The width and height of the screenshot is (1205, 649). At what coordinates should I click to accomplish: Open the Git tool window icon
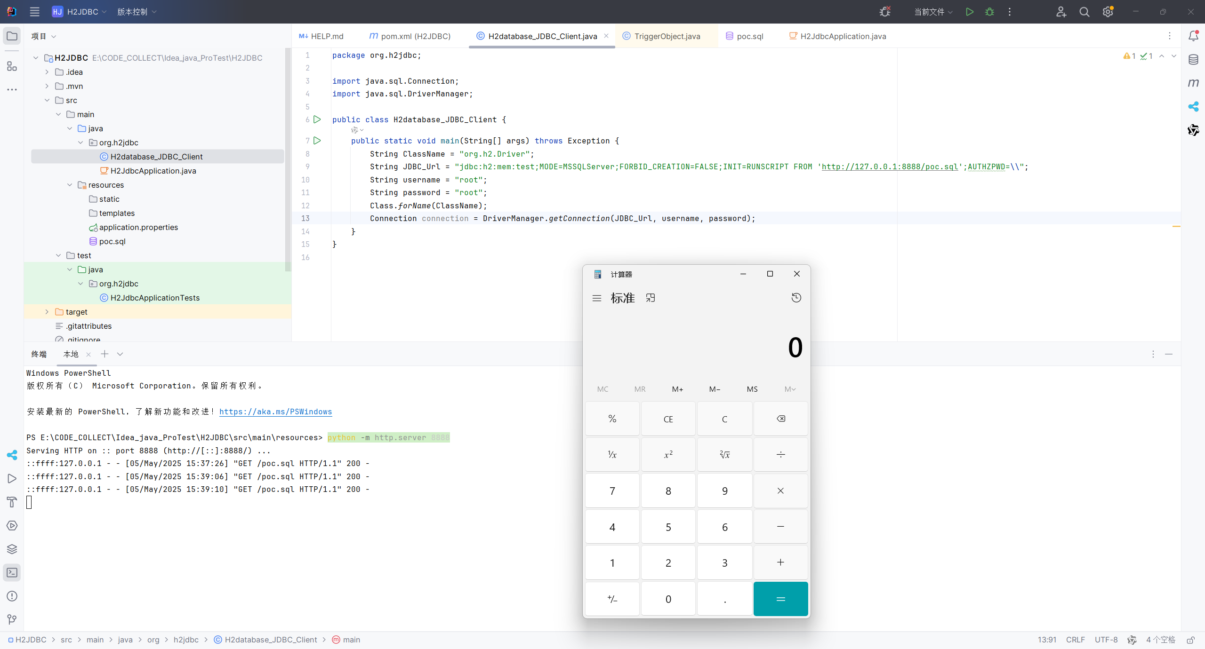click(x=12, y=619)
